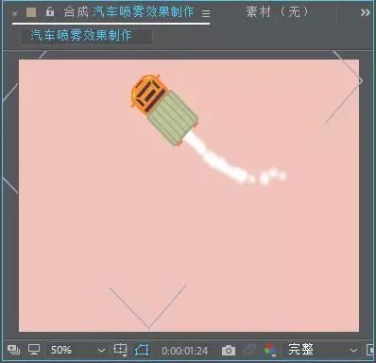Select the car layer in the viewer
The image size is (376, 363).
click(x=163, y=110)
